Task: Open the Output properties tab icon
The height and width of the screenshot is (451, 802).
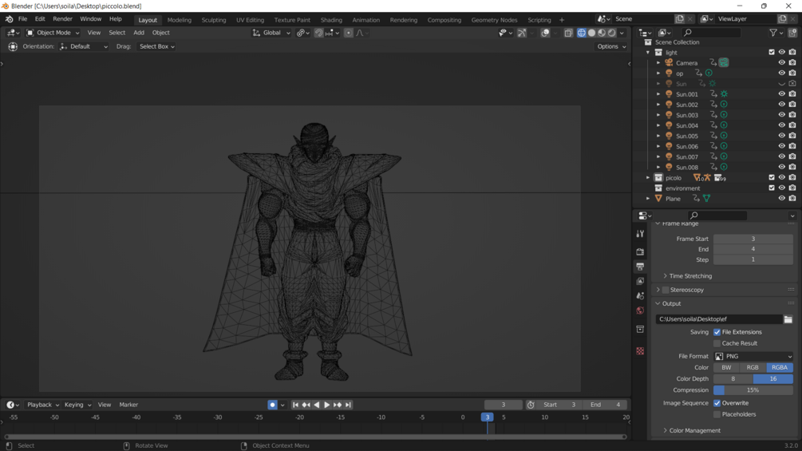Action: (x=640, y=267)
